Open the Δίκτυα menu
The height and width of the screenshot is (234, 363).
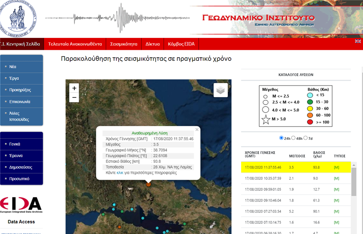click(x=153, y=44)
